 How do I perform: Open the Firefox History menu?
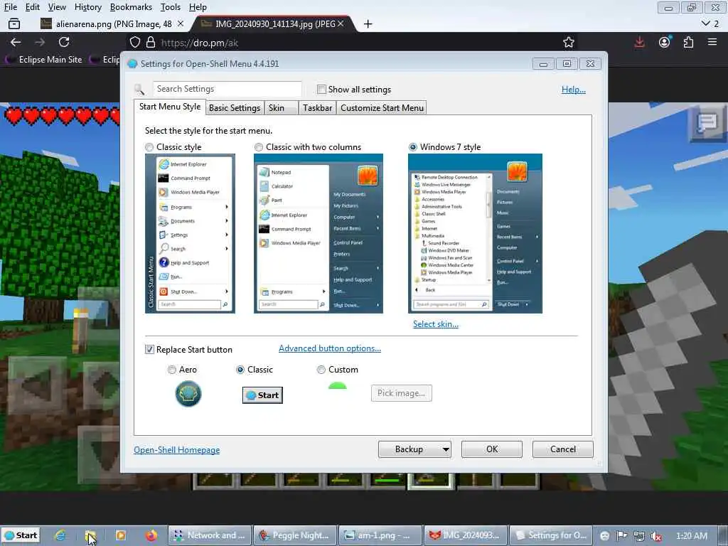coord(87,7)
